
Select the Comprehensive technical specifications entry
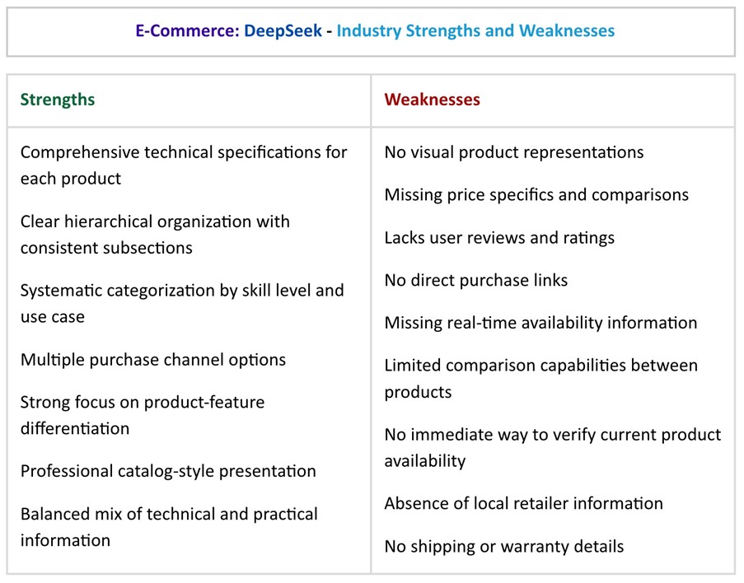pos(184,166)
